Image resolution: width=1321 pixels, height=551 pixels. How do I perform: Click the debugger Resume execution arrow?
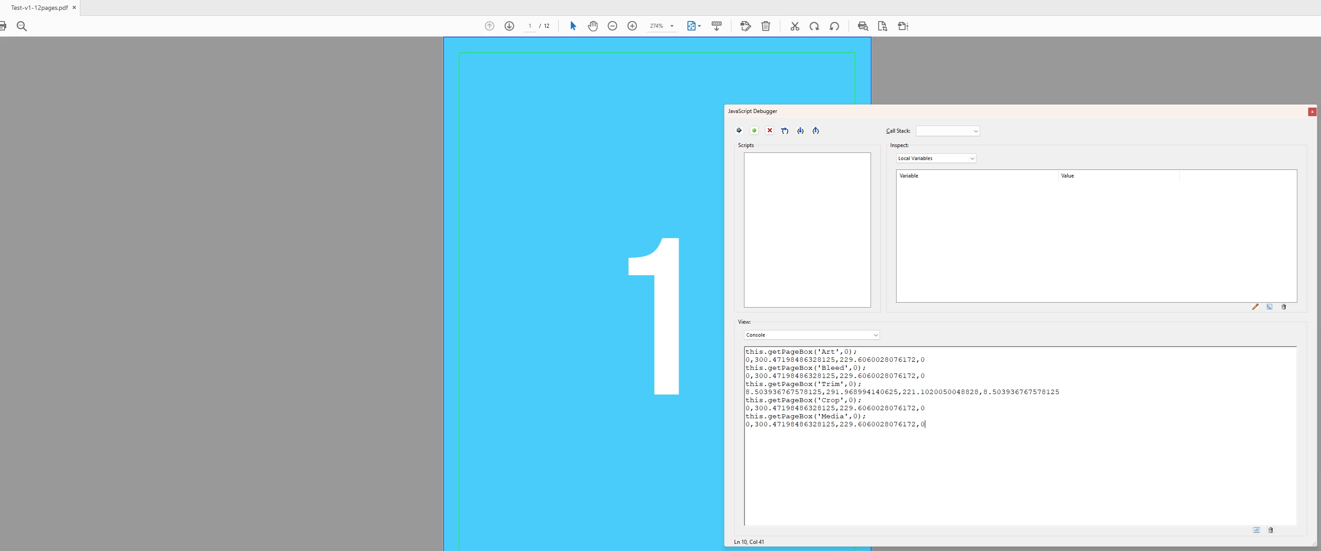739,131
